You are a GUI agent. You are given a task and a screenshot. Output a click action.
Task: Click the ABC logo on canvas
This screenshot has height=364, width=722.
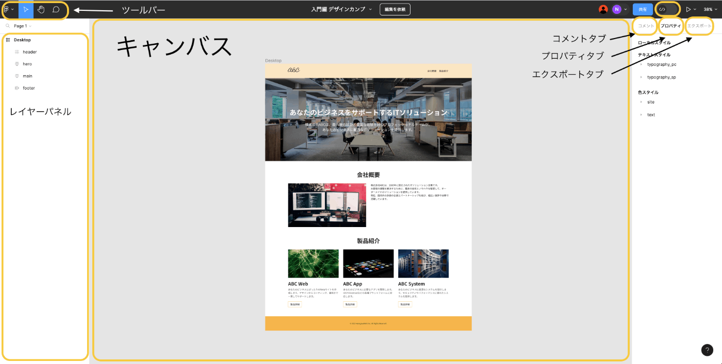pyautogui.click(x=293, y=70)
